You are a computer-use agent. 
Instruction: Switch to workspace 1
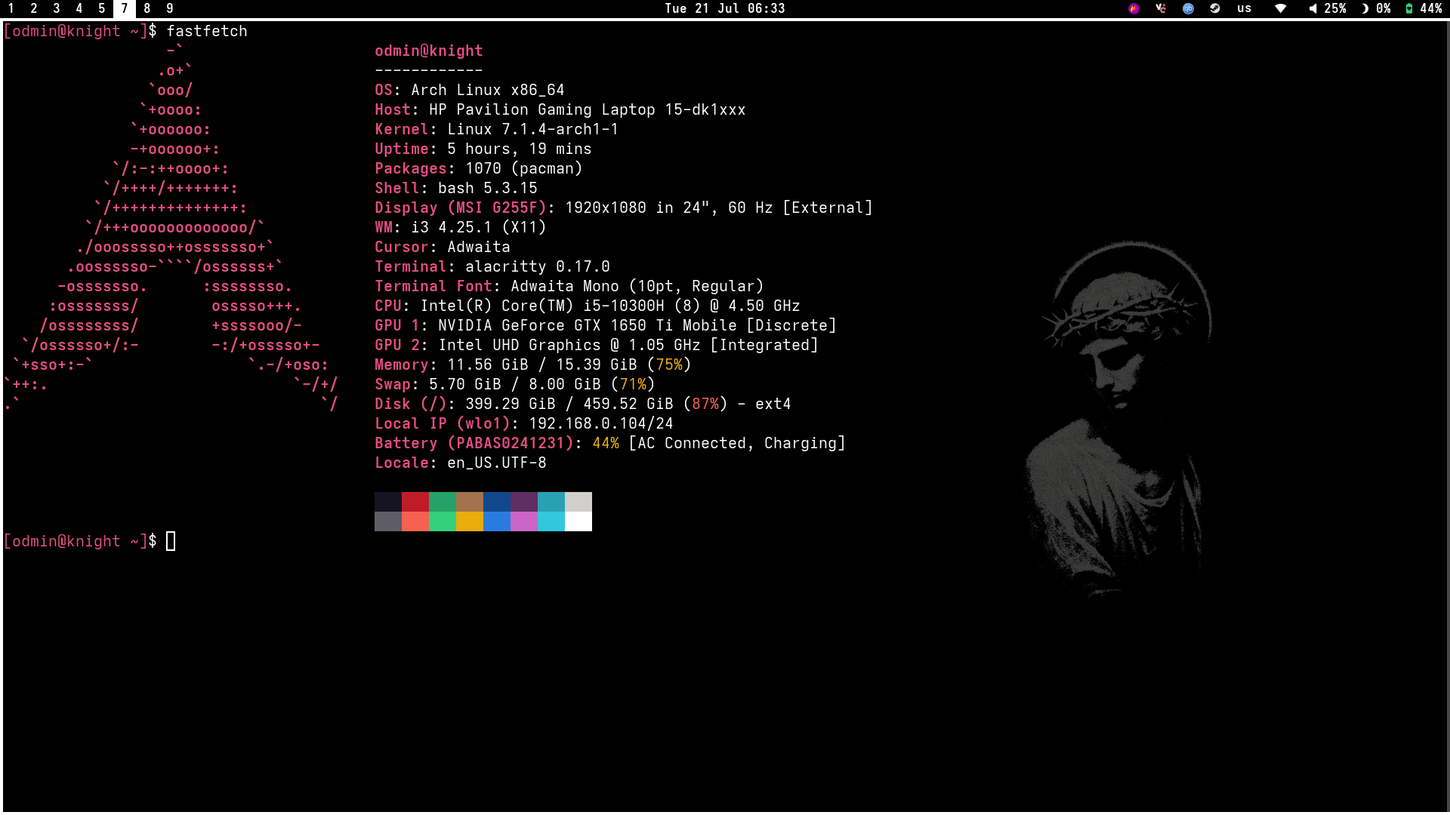coord(11,8)
